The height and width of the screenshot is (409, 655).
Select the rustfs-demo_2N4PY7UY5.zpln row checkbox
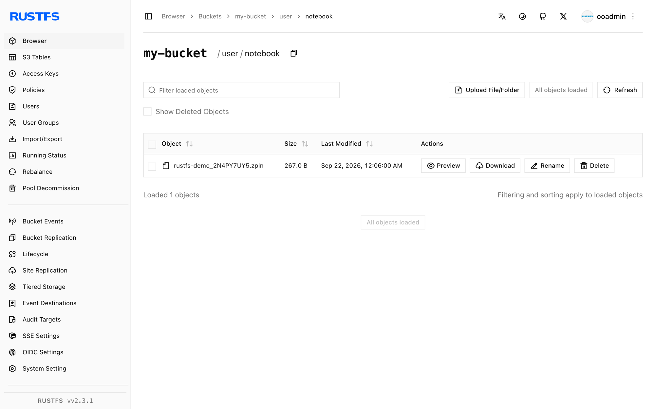[152, 166]
